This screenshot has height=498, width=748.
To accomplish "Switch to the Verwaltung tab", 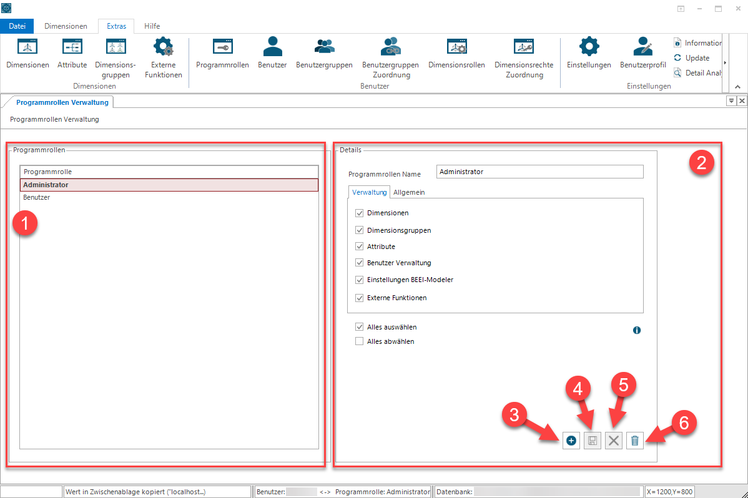I will (369, 192).
